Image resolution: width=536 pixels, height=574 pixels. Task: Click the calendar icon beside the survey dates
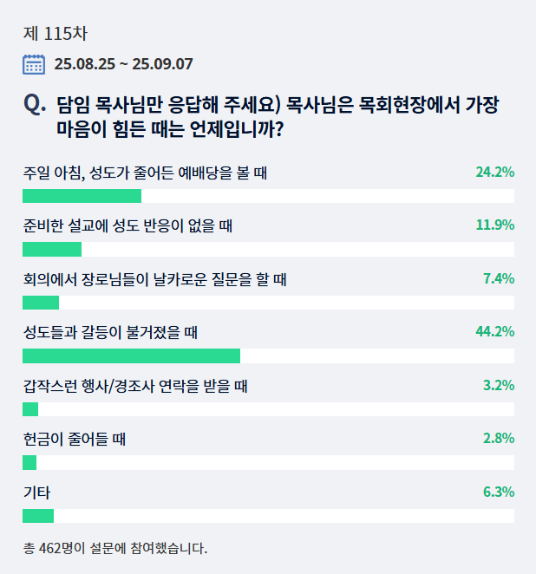click(34, 63)
